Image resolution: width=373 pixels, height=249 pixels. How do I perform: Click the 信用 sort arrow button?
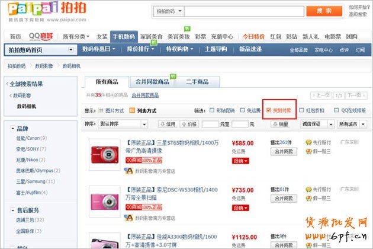point(162,124)
